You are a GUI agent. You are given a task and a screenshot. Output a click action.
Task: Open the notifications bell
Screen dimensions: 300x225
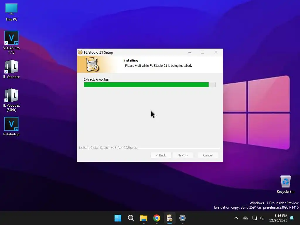292,218
